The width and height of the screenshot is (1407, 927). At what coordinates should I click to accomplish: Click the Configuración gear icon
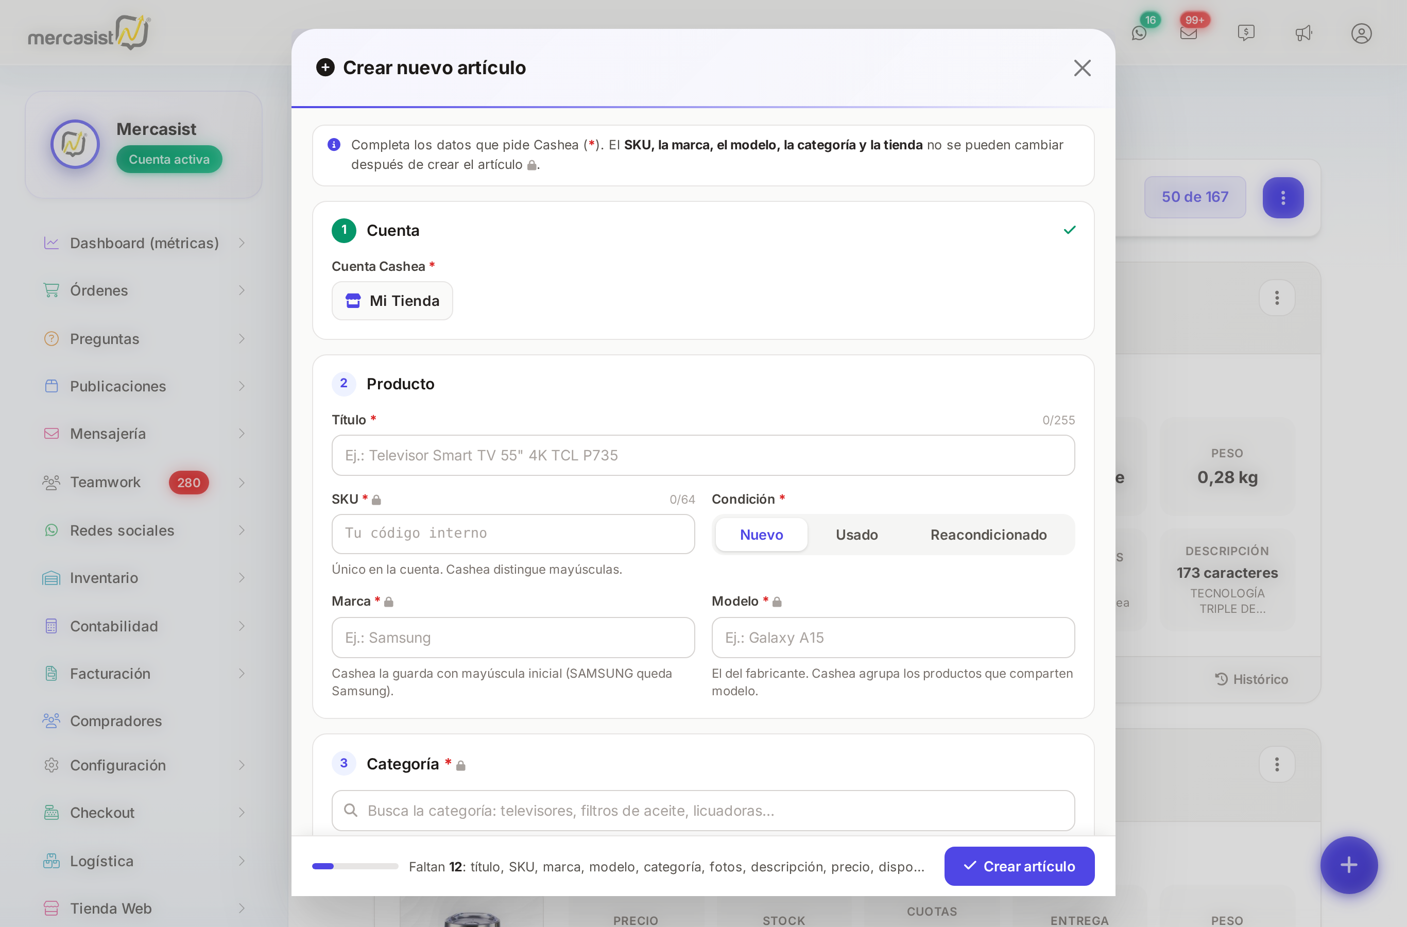click(x=52, y=765)
